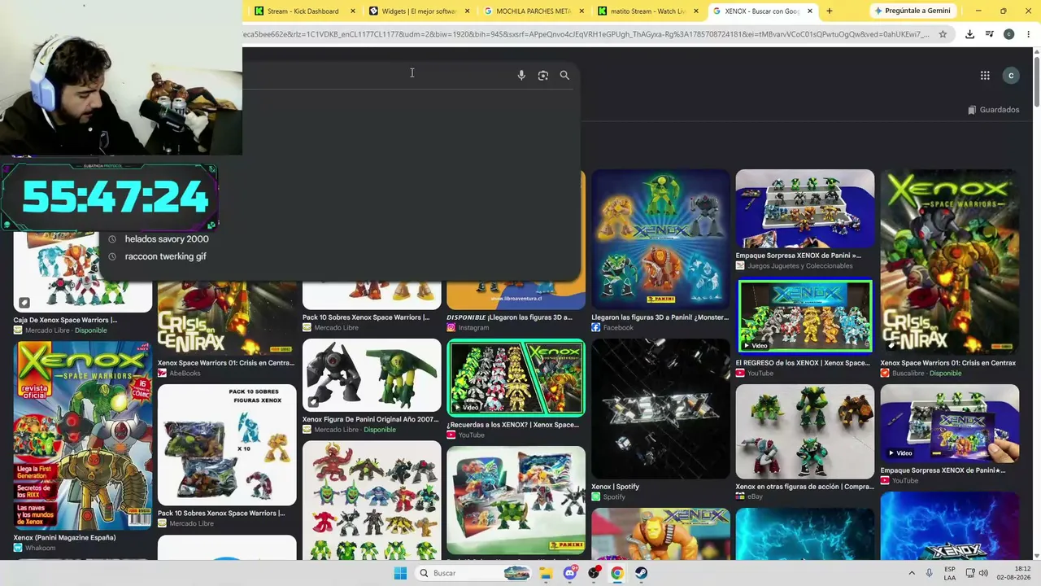Open the ¿Recuerdas a los XENOX? video thumbnail

pos(516,378)
